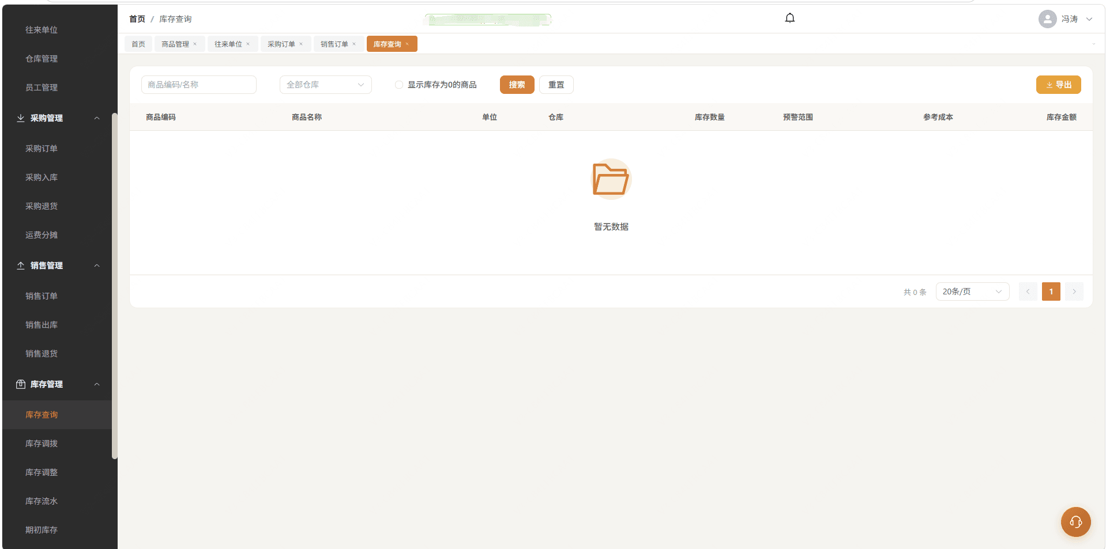This screenshot has height=549, width=1106.
Task: Close the 库存查询 tab
Action: point(407,44)
